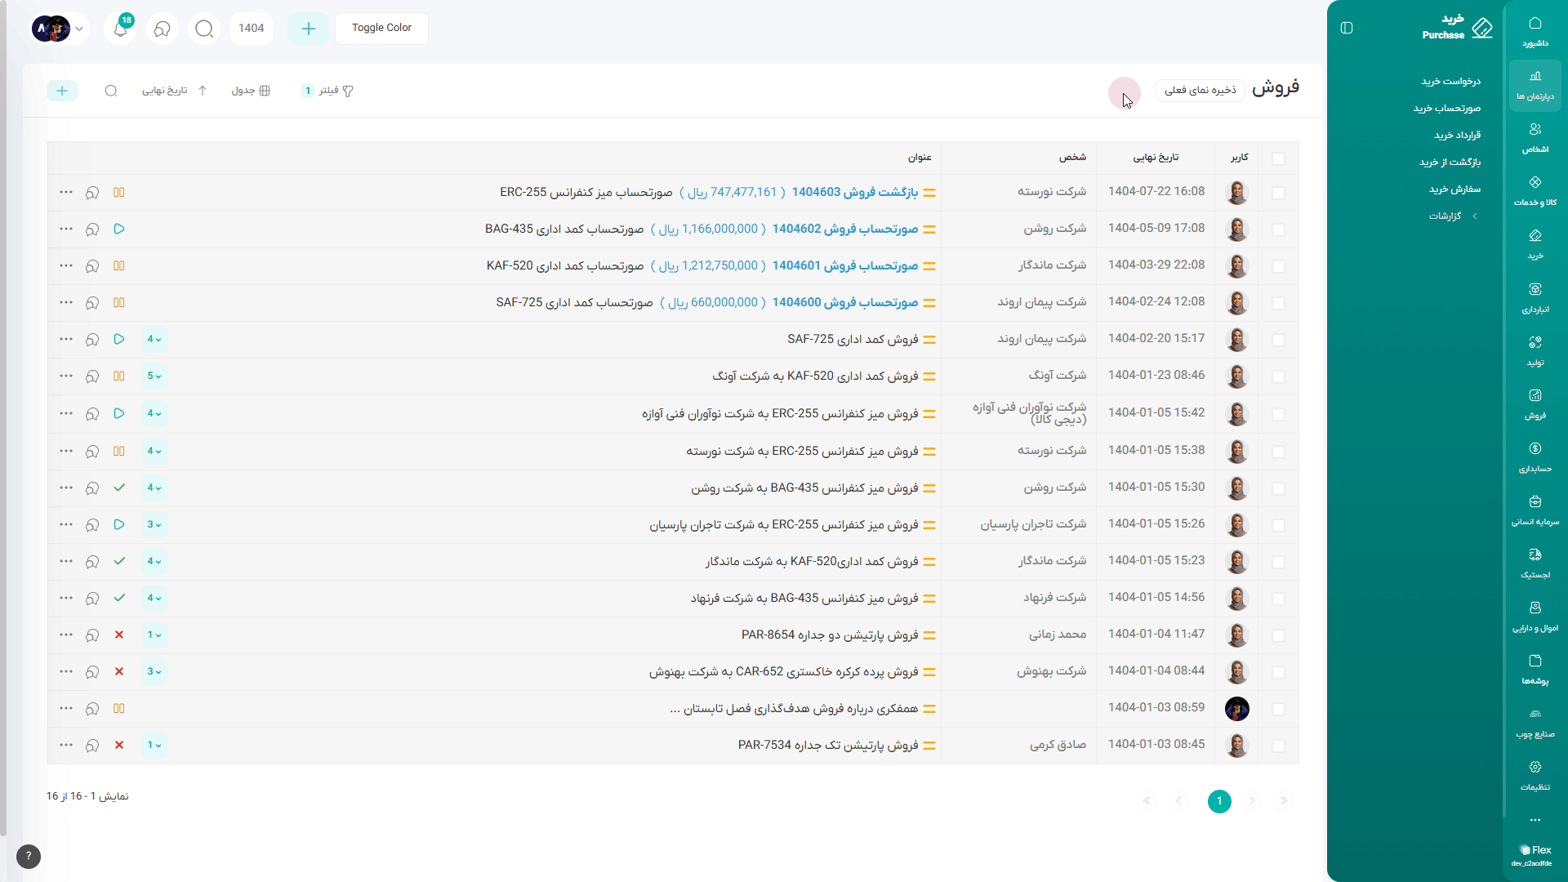Click the play icon on invoice 1404602 row
This screenshot has height=882, width=1568.
119,229
